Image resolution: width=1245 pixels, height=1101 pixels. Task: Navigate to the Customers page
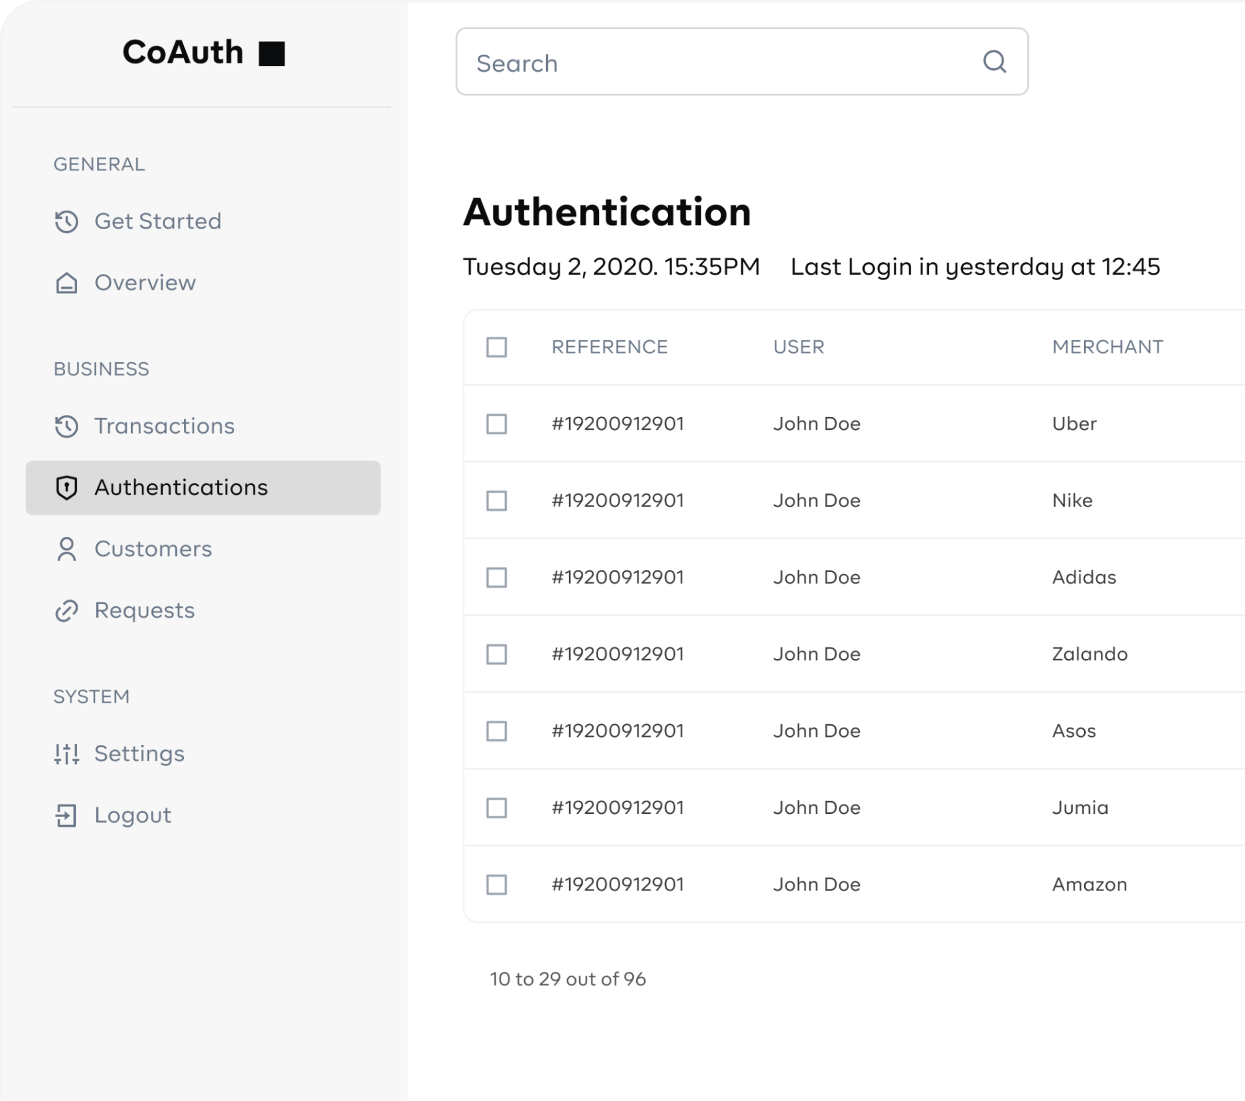[152, 549]
